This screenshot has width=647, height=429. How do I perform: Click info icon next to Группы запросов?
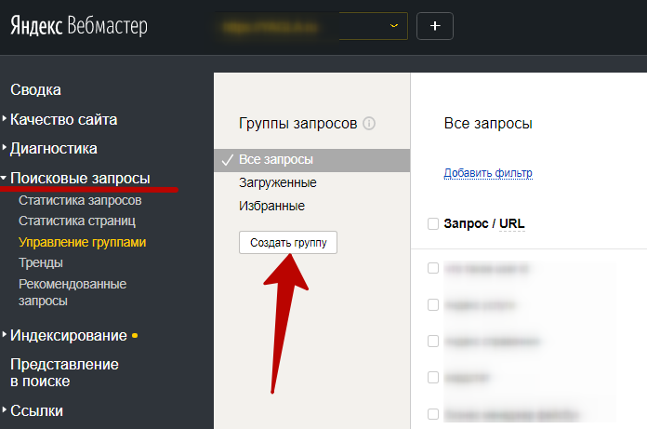[369, 123]
